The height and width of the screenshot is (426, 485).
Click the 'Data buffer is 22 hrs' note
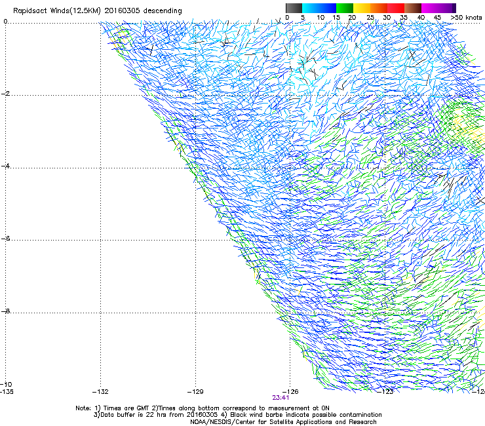(x=237, y=415)
